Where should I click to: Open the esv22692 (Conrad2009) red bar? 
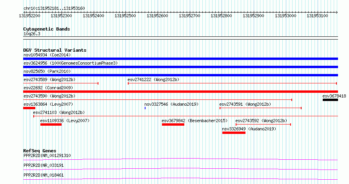(180, 92)
